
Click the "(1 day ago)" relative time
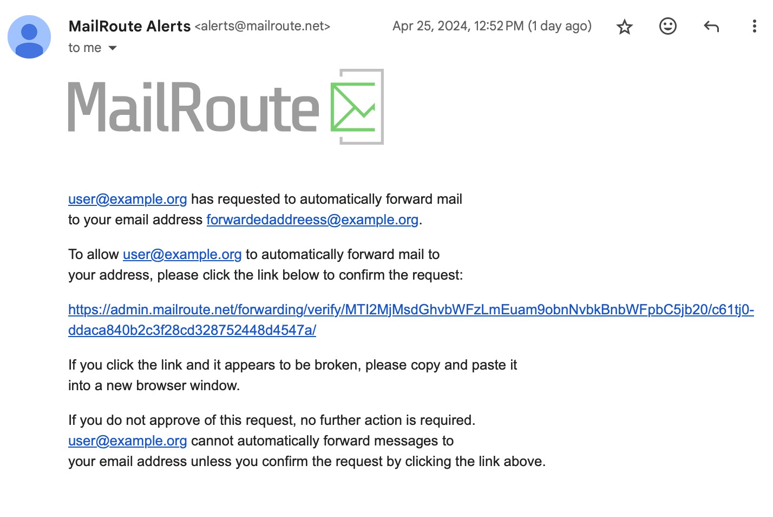[x=560, y=26]
